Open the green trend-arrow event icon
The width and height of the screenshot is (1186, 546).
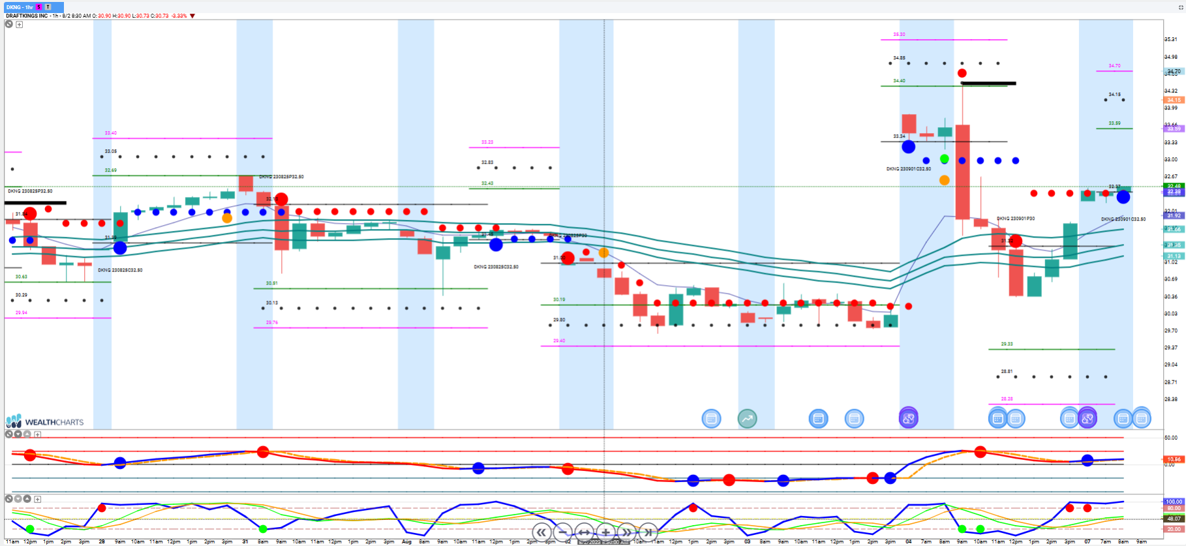pos(747,419)
